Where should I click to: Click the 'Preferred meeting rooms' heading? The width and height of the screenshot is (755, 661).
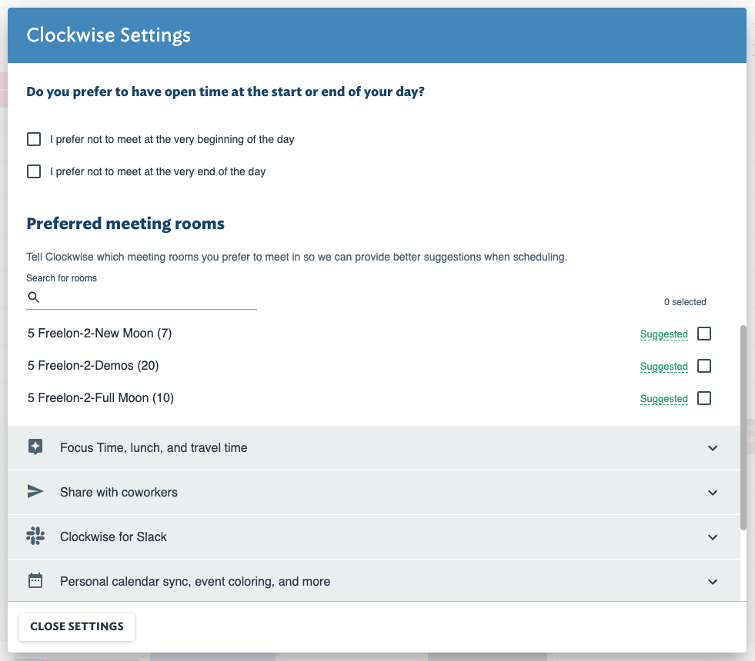pos(125,224)
